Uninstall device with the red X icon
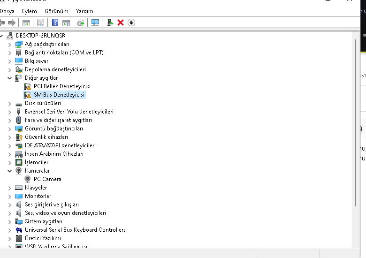The image size is (366, 258). (x=121, y=23)
